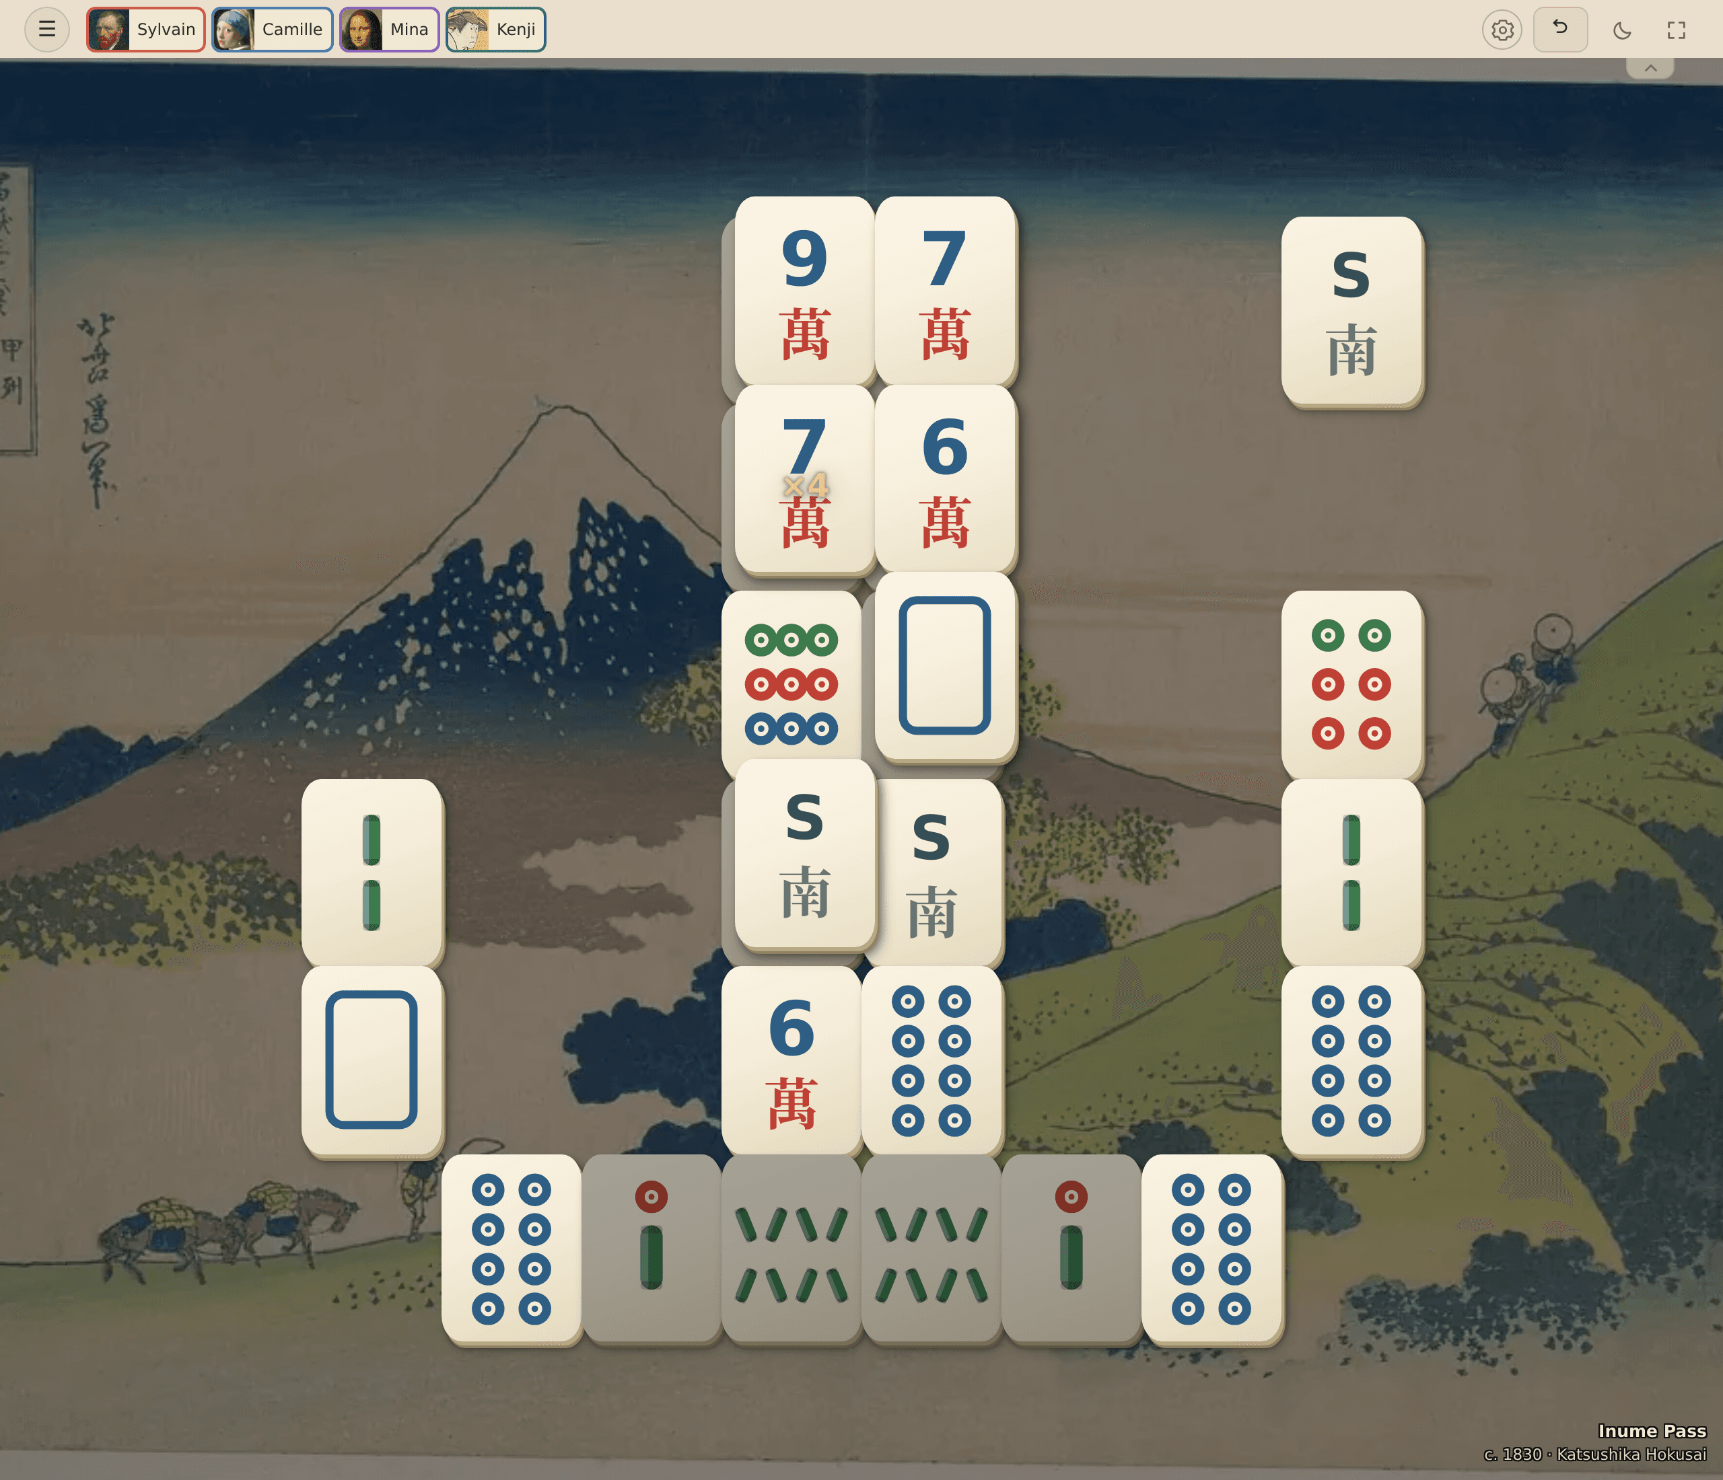Pick the six circles tile in right column
Image resolution: width=1723 pixels, height=1480 pixels.
(x=1351, y=685)
